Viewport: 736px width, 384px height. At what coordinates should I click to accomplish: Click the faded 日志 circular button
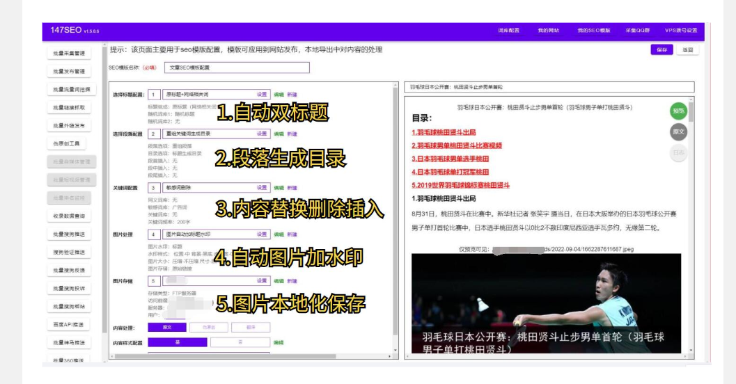(x=678, y=153)
